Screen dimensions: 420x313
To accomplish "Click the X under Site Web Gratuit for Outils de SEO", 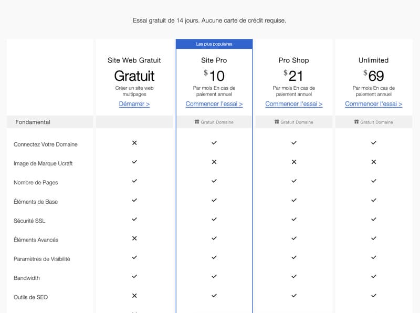I will pos(134,297).
